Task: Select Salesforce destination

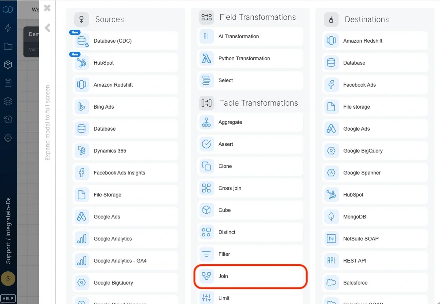Action: coord(375,283)
